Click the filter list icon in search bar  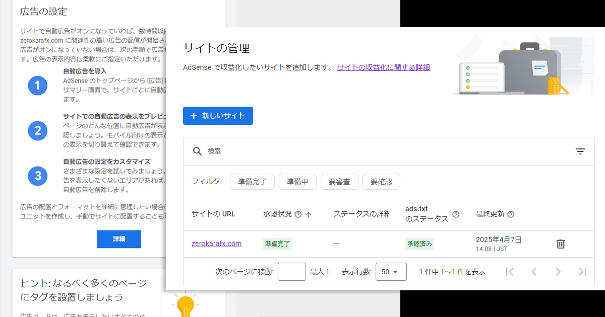[x=580, y=151]
